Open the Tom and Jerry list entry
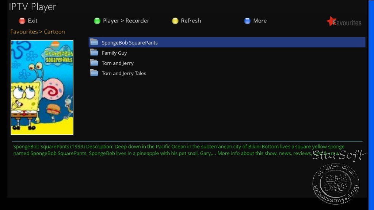374x210 pixels. point(227,63)
